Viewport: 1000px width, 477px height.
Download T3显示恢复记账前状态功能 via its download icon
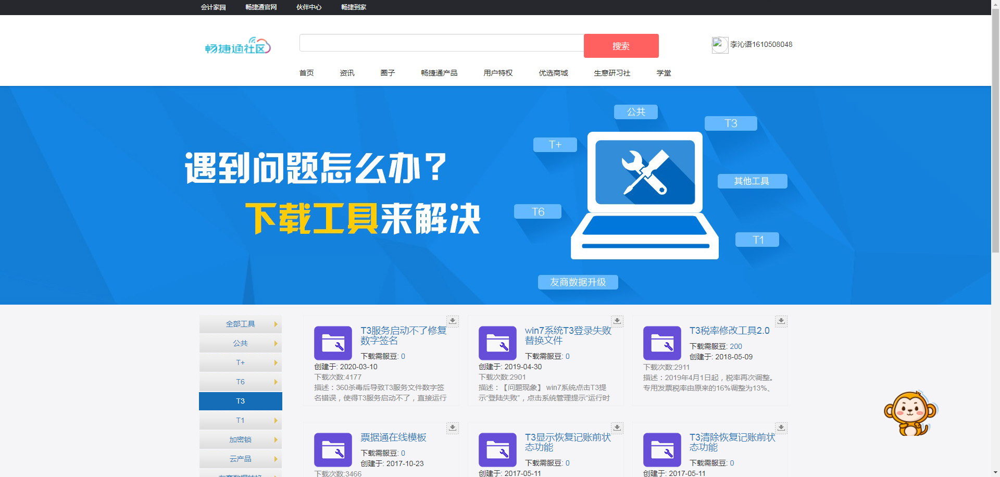click(617, 428)
